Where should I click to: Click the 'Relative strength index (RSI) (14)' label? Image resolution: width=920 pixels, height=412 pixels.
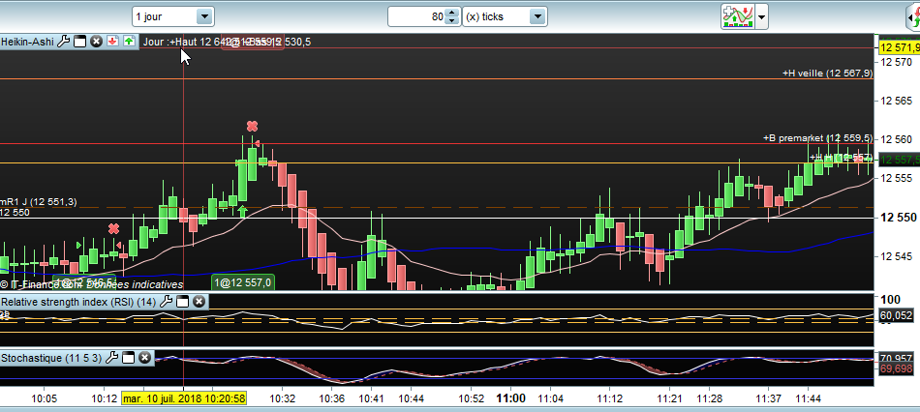[78, 302]
